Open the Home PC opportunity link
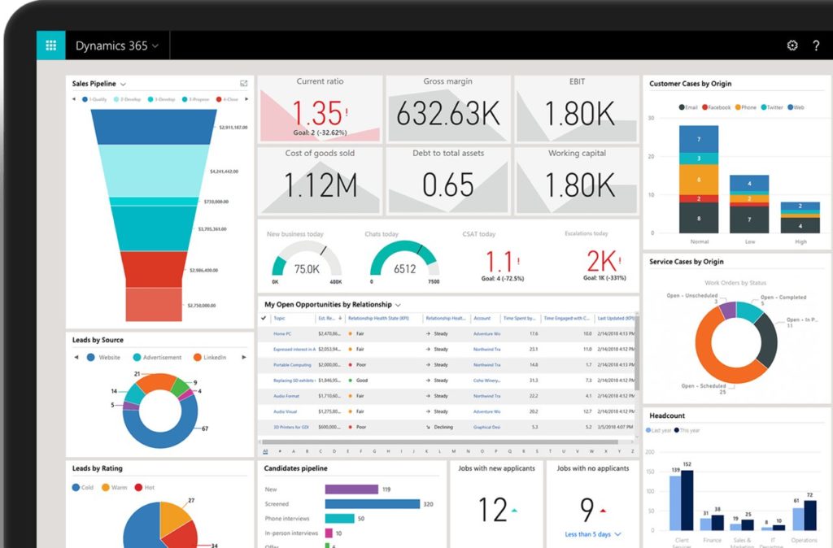This screenshot has height=548, width=833. click(281, 334)
